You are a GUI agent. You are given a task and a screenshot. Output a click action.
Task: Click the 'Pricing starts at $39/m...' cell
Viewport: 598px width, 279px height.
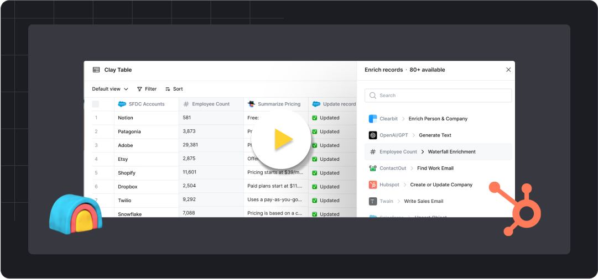point(275,173)
